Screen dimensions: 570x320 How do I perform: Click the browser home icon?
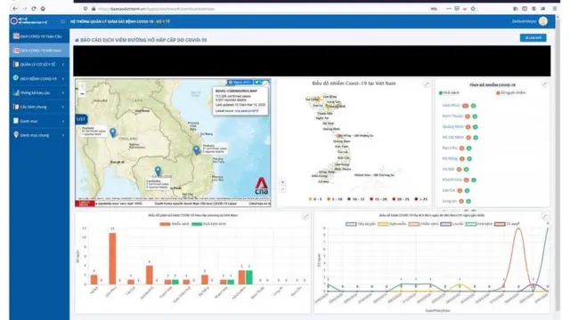[43, 8]
